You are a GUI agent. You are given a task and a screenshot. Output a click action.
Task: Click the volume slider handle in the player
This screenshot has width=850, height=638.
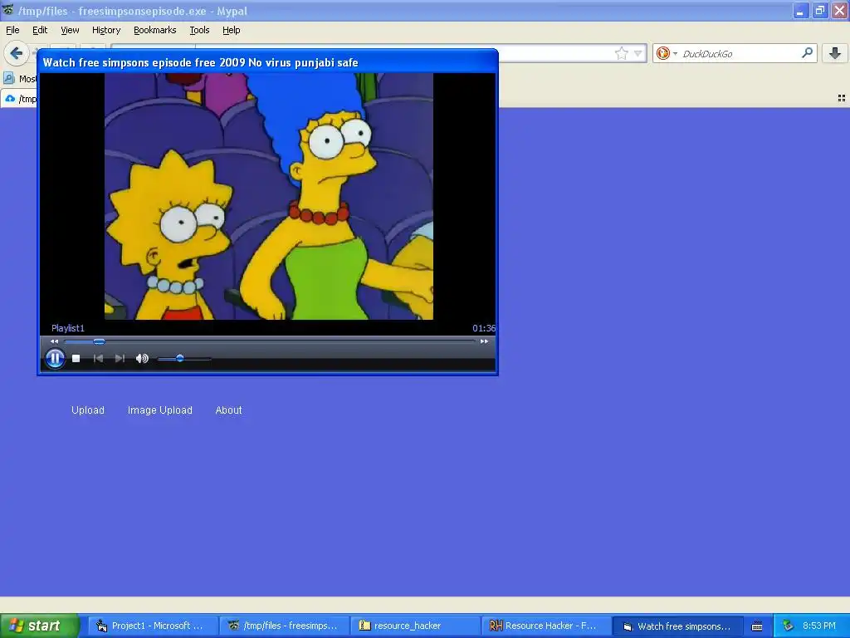point(180,359)
